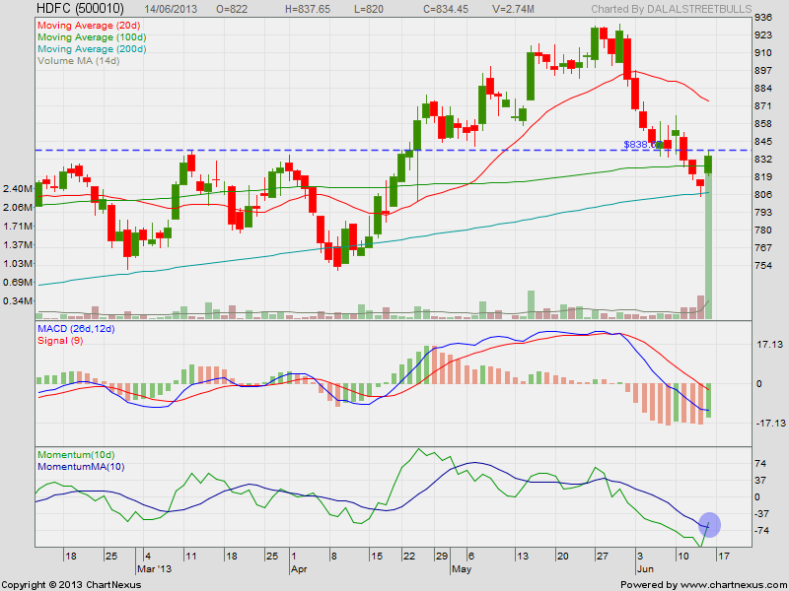
Task: Click the Jun month label
Action: coord(645,569)
